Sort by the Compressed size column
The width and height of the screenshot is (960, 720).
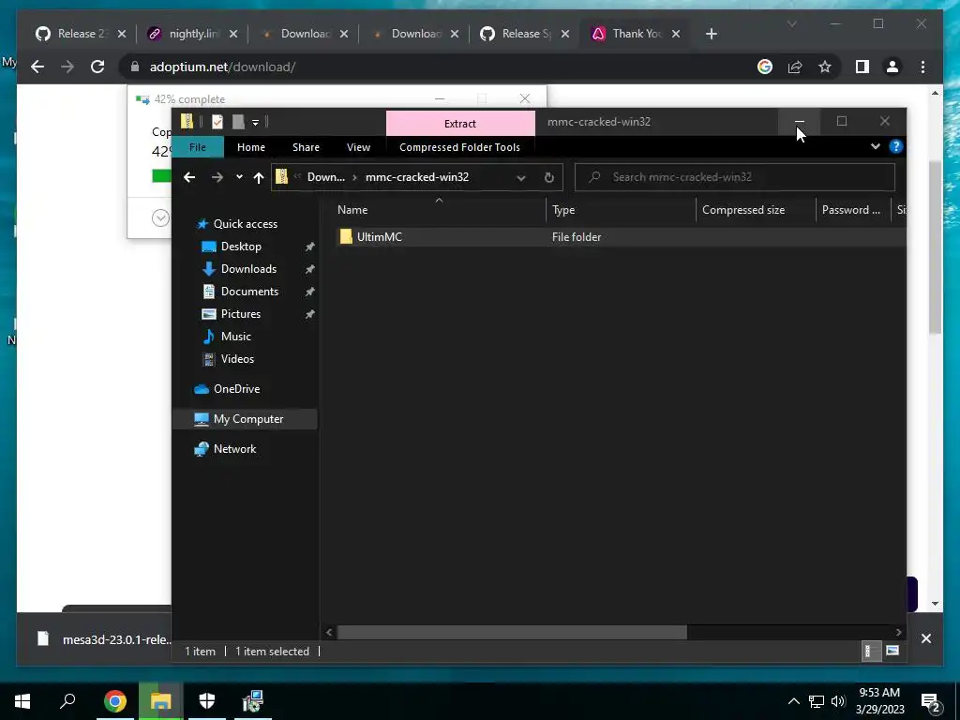click(x=756, y=209)
